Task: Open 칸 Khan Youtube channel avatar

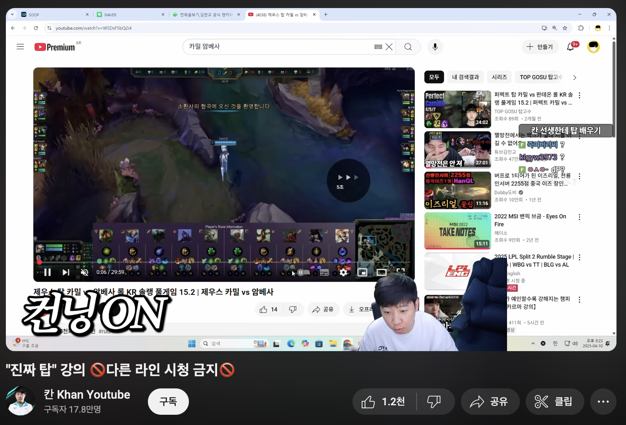Action: click(x=21, y=401)
